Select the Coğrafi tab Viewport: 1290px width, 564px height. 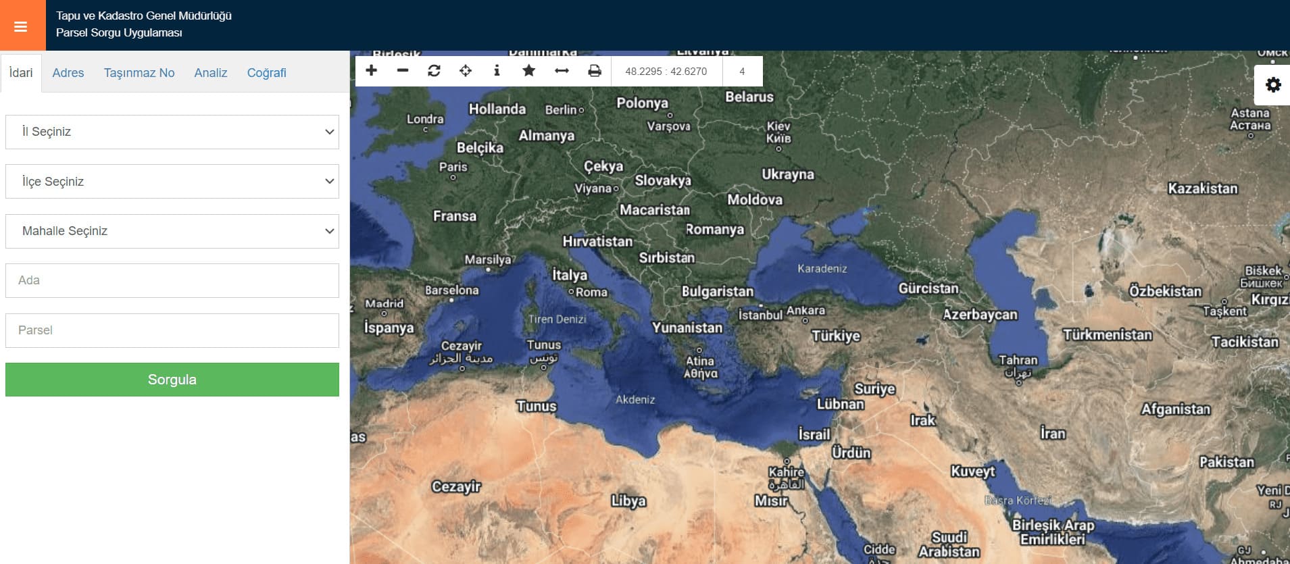[x=266, y=73]
